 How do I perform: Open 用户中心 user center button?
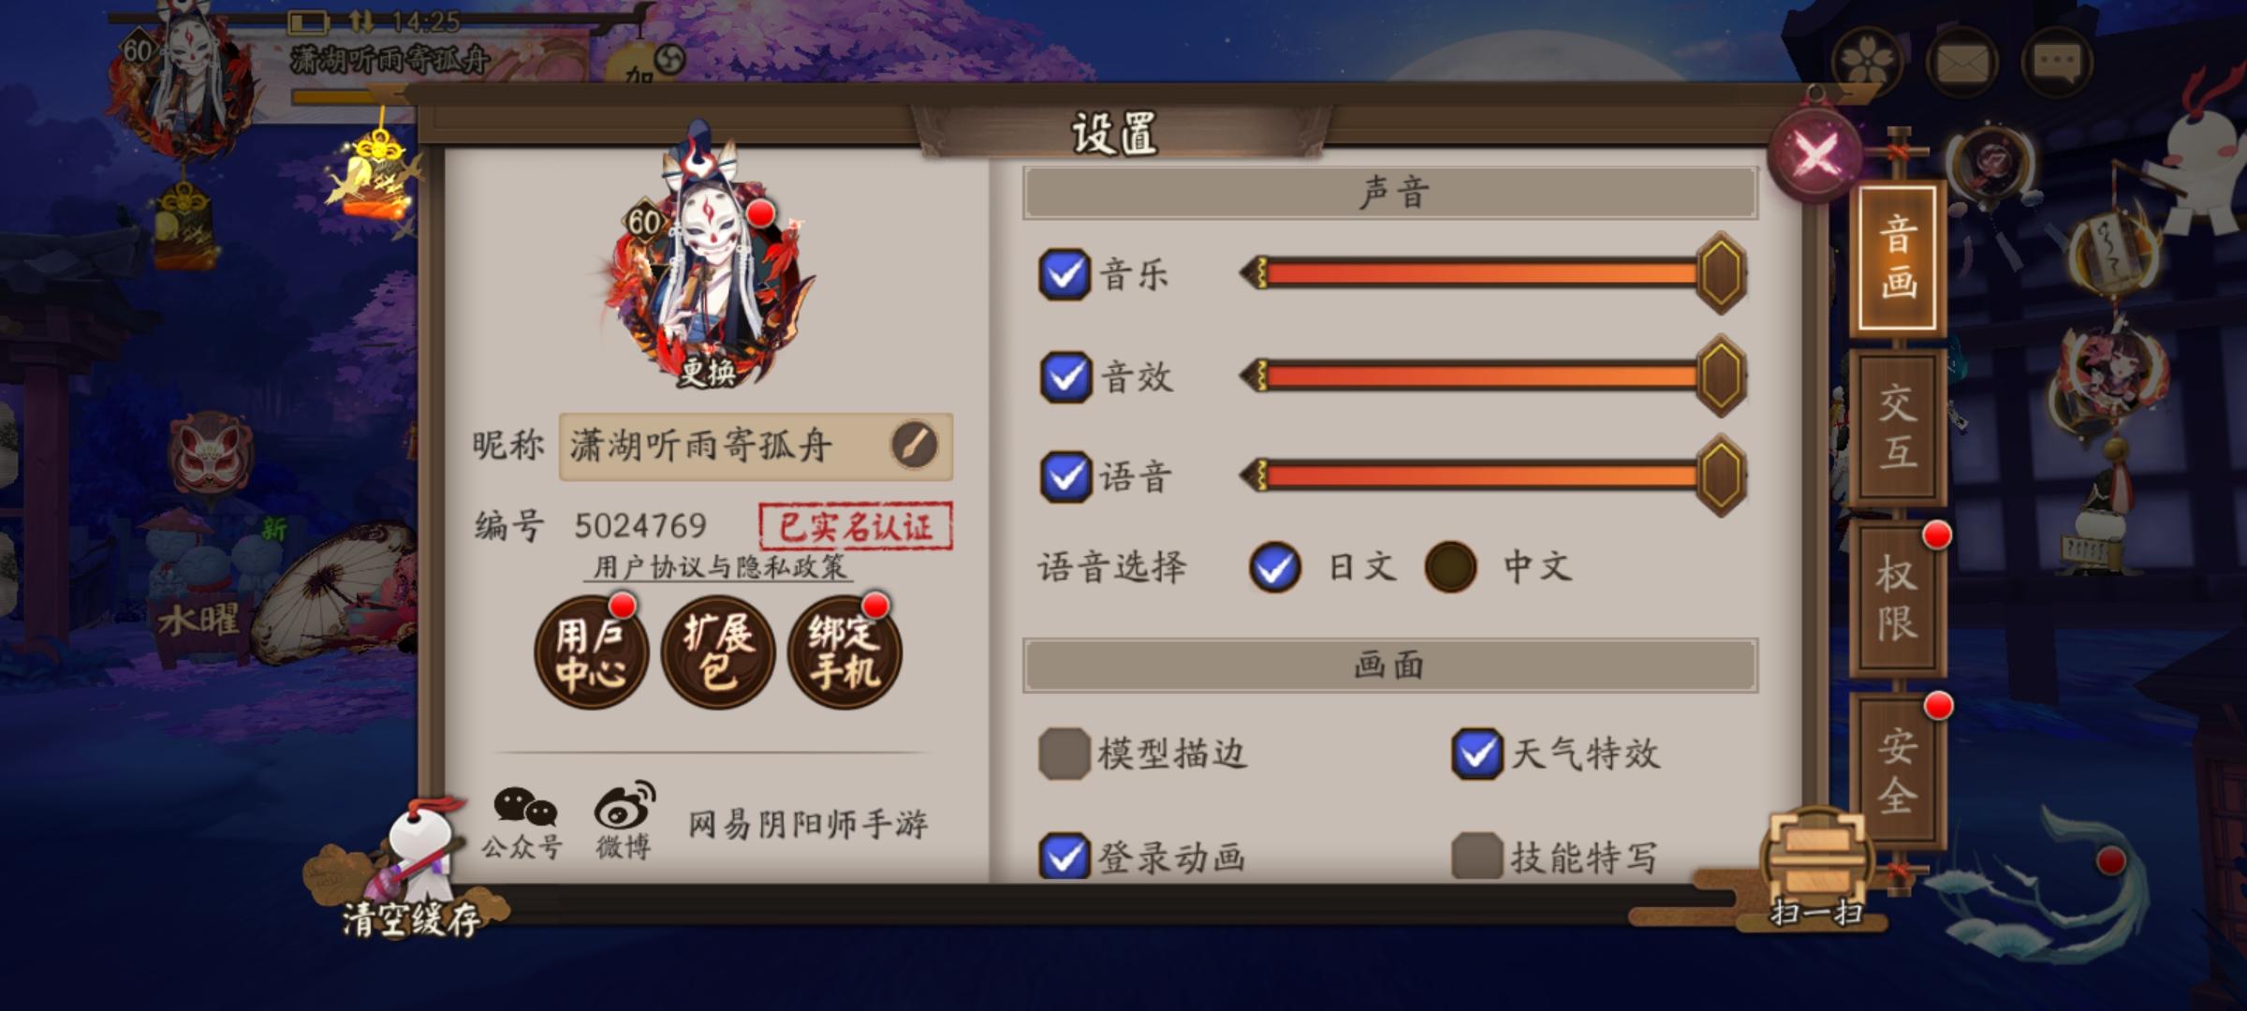coord(591,652)
